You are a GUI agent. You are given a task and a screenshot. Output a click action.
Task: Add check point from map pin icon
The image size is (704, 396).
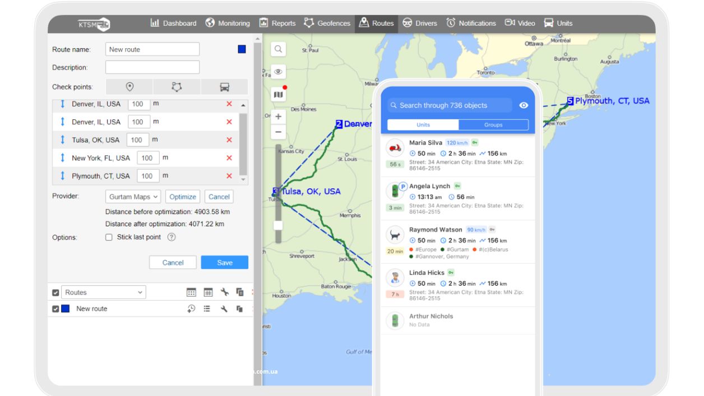click(130, 87)
